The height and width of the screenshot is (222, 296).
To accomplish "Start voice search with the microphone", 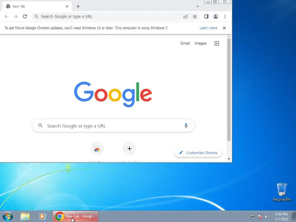I will [186, 126].
